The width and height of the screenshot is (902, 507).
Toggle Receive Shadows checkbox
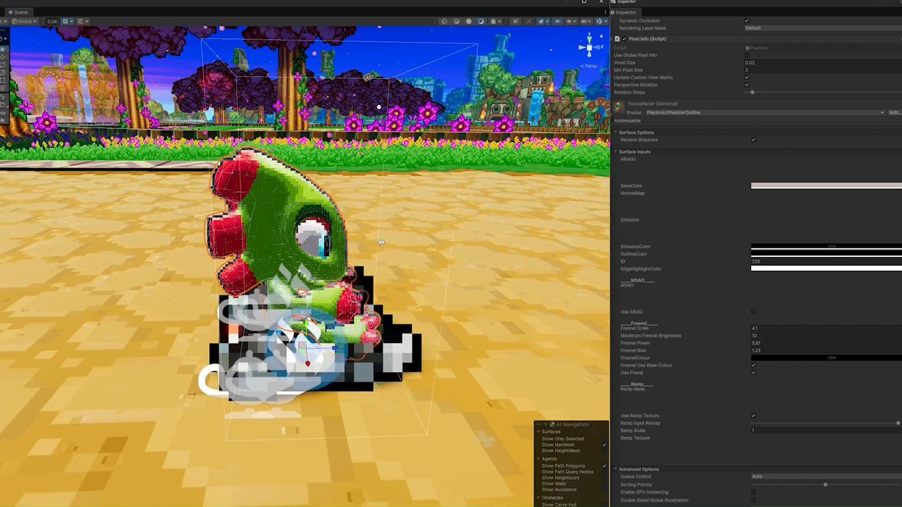click(753, 140)
